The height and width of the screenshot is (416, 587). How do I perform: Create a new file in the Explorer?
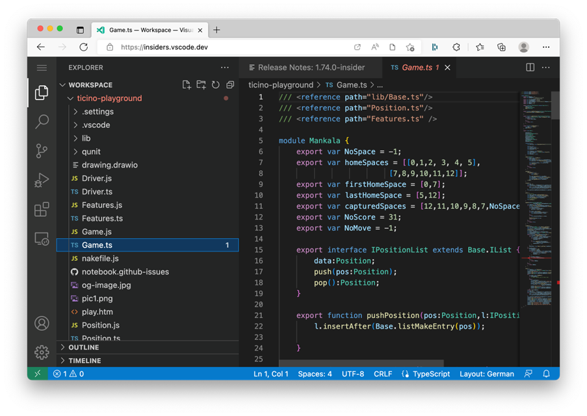(187, 84)
